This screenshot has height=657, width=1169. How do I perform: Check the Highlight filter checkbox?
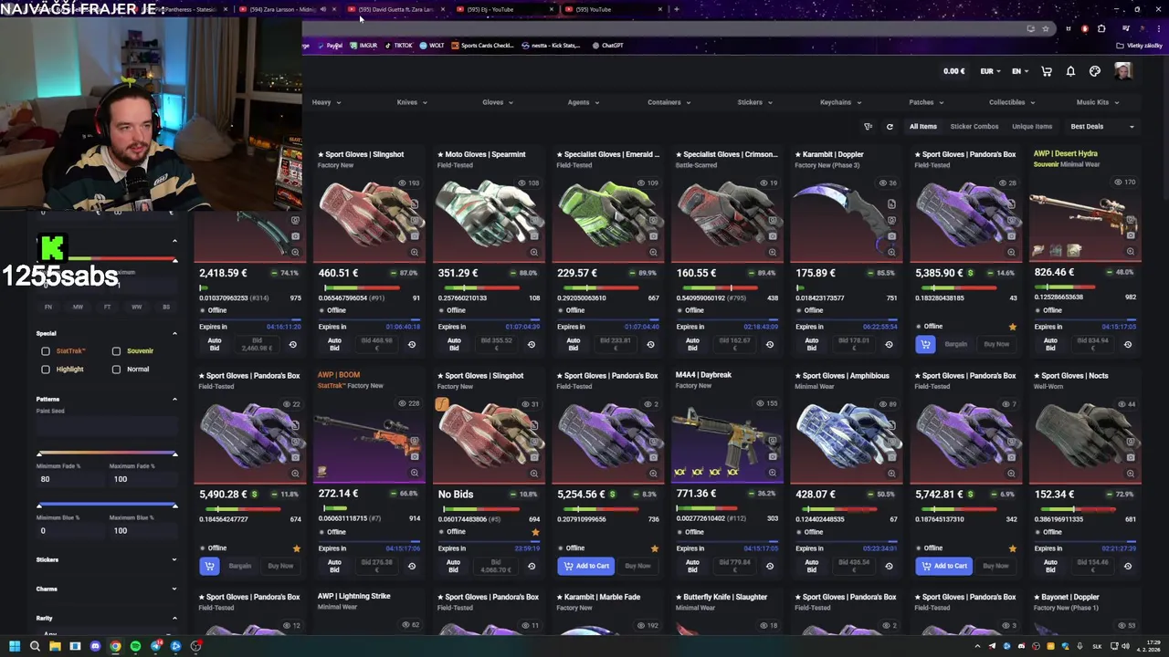point(46,369)
